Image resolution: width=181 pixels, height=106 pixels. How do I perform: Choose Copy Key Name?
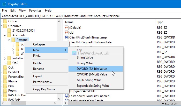pyautogui.click(x=46, y=89)
